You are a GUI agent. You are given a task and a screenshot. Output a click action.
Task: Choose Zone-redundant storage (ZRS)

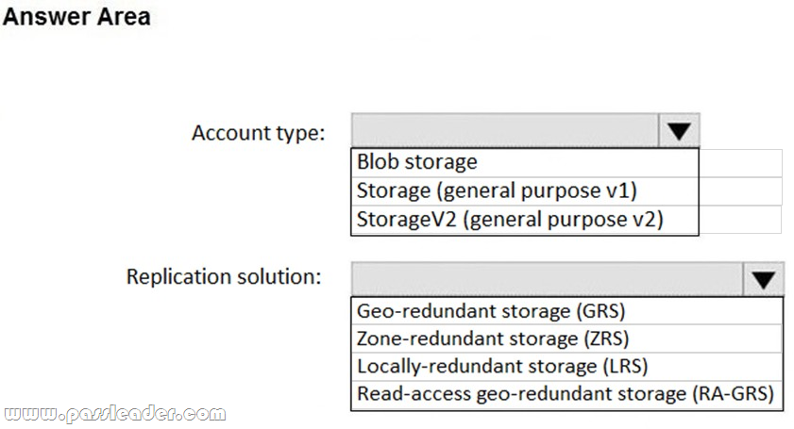click(493, 338)
